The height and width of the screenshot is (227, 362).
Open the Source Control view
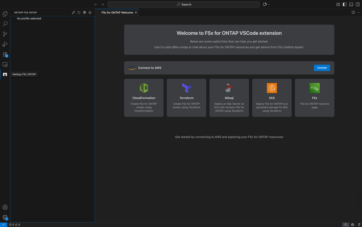5,34
